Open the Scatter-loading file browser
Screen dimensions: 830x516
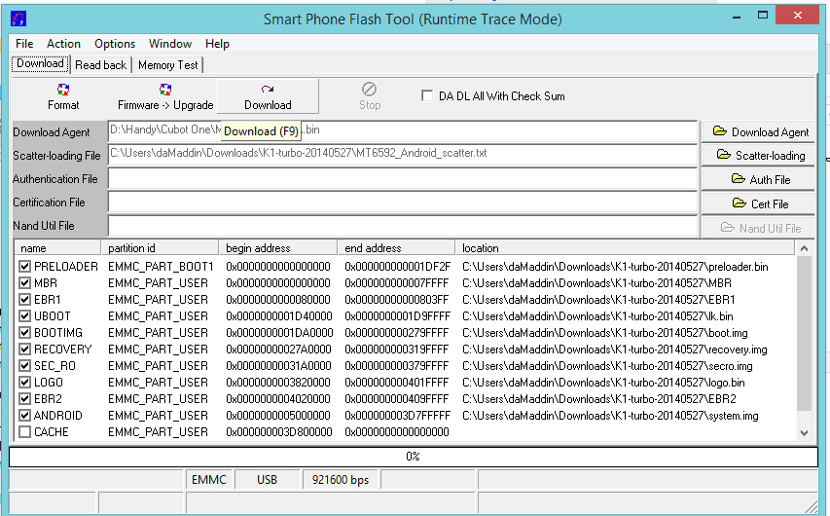pyautogui.click(x=758, y=155)
